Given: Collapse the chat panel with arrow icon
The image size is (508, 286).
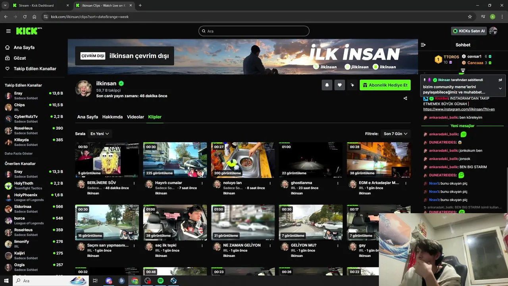Looking at the screenshot, I should (423, 45).
